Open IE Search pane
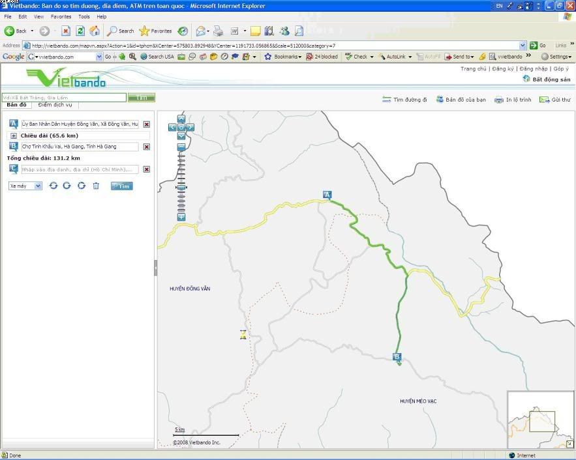 121,31
